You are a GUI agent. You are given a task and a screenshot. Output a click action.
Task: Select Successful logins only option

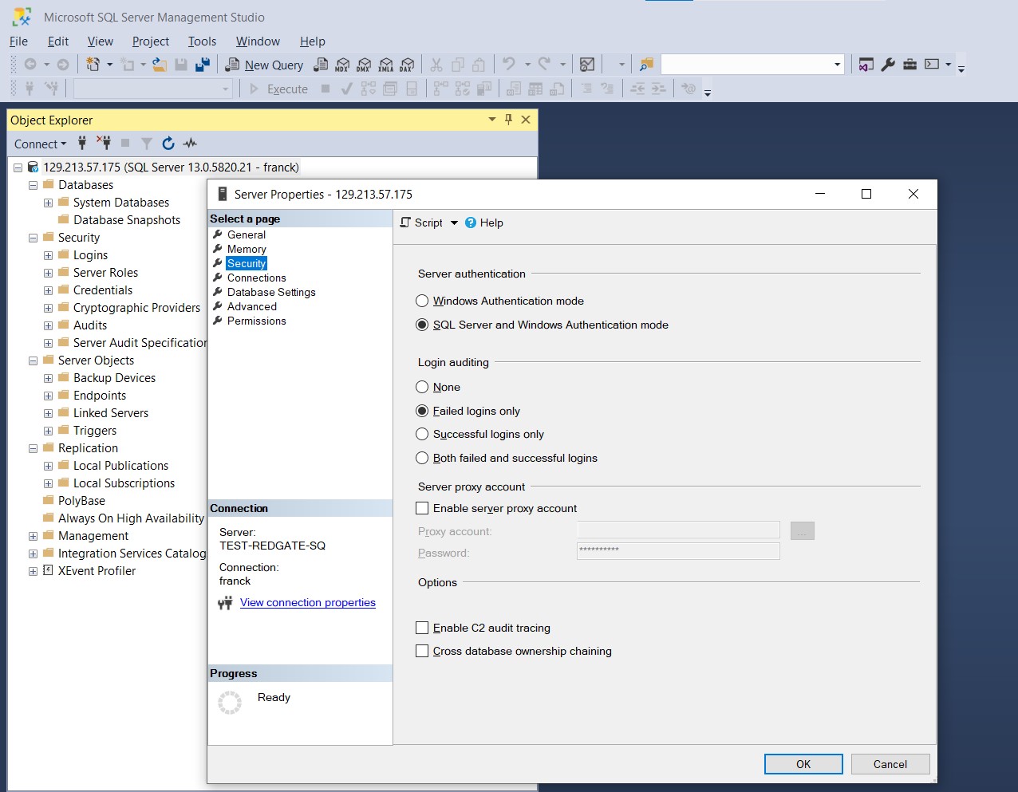[x=422, y=434]
